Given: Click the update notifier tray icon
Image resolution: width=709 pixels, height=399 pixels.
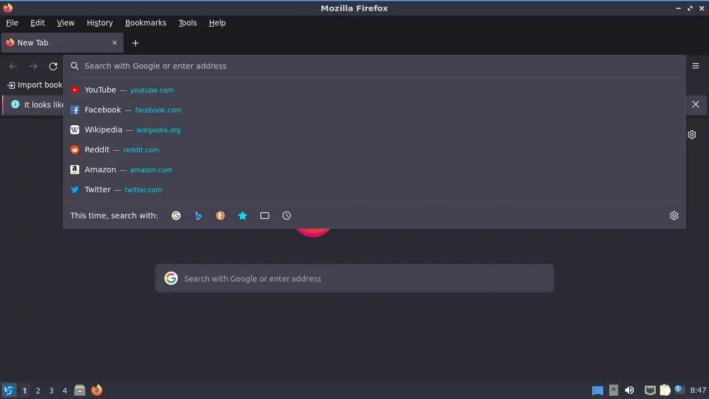Looking at the screenshot, I should [x=679, y=390].
